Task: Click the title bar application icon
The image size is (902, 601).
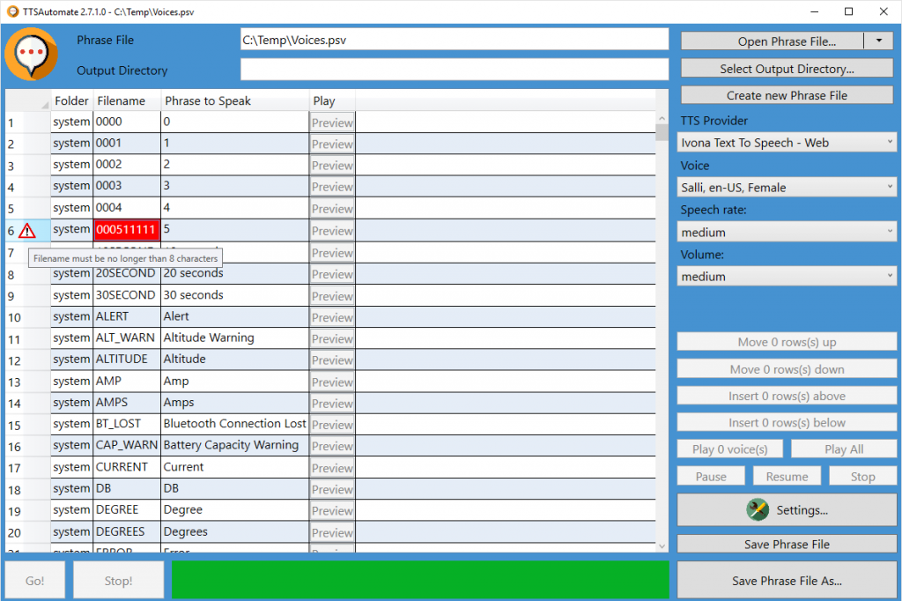Action: coord(12,11)
